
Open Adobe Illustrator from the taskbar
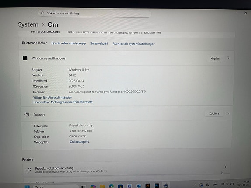pyautogui.click(x=148, y=185)
